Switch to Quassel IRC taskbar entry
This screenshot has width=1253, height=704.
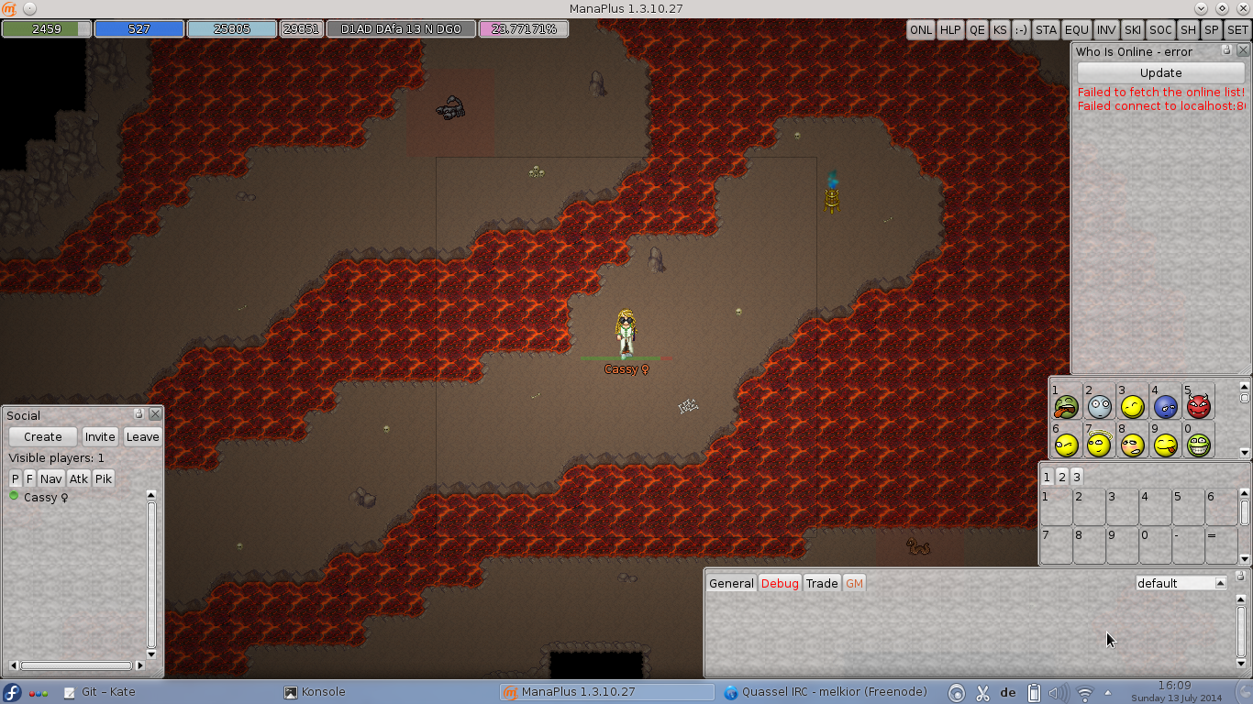(x=826, y=692)
